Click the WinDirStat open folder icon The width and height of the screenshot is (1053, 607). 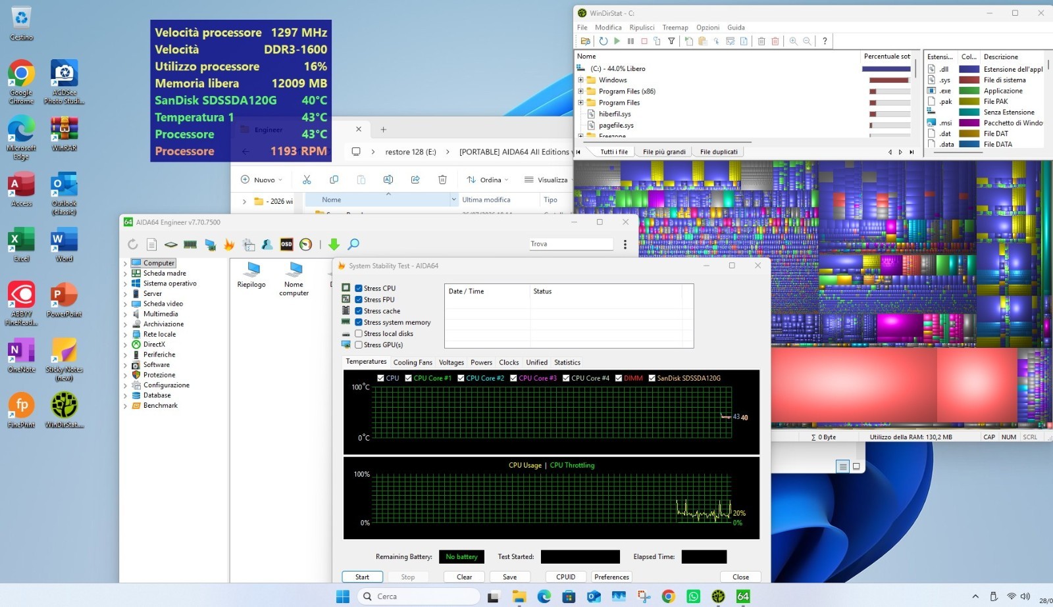pos(585,41)
